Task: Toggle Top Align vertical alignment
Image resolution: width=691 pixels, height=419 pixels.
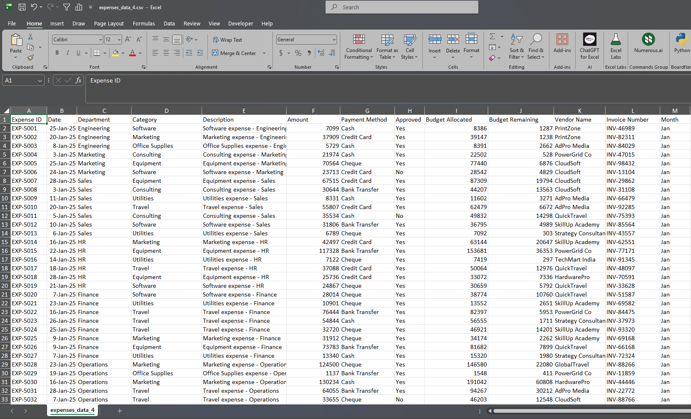Action: (155, 40)
